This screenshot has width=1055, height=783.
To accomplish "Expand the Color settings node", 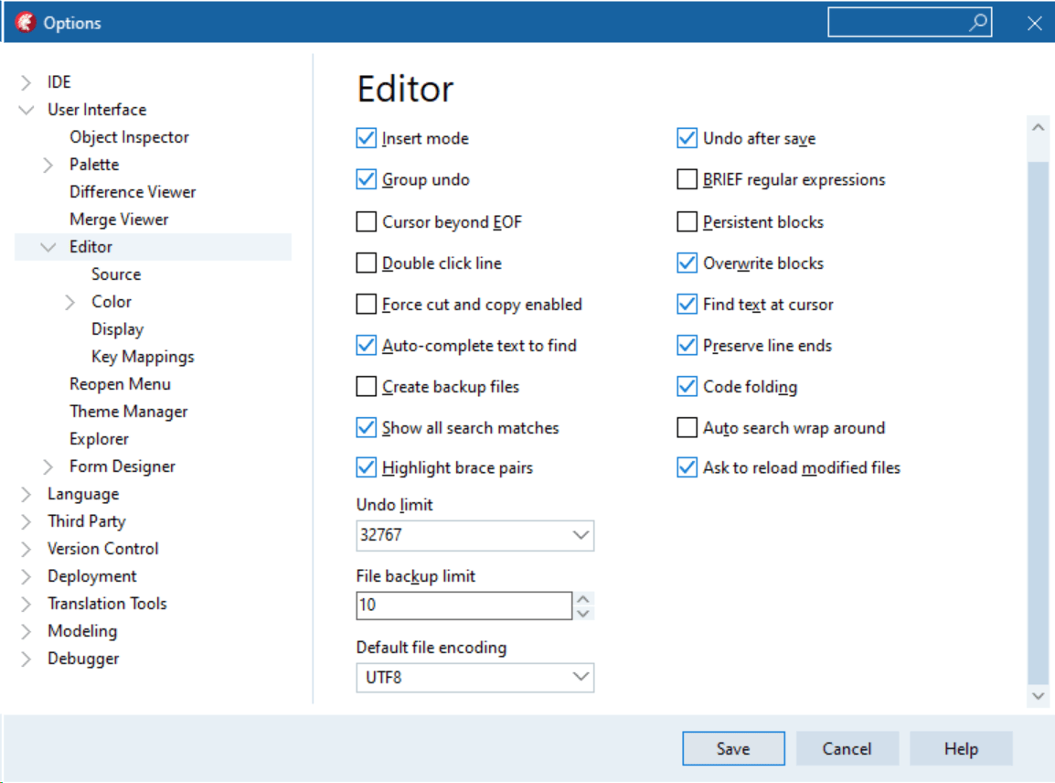I will click(x=69, y=301).
